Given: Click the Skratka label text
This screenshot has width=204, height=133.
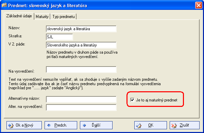Looking at the screenshot, I should (x=15, y=36).
